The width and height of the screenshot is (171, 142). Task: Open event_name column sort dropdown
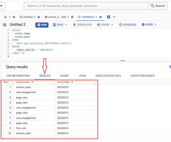click(32, 82)
